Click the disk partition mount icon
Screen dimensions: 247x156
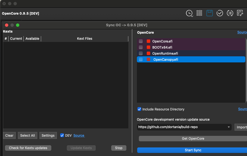tap(240, 13)
